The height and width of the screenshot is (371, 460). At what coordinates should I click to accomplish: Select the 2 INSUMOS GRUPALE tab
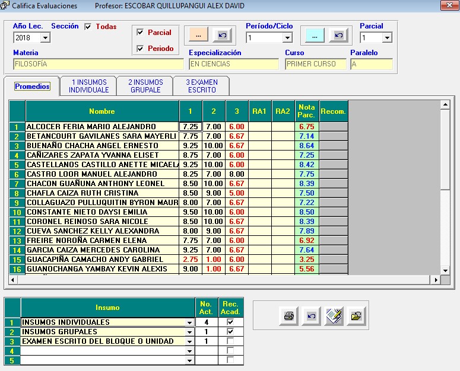pos(145,86)
